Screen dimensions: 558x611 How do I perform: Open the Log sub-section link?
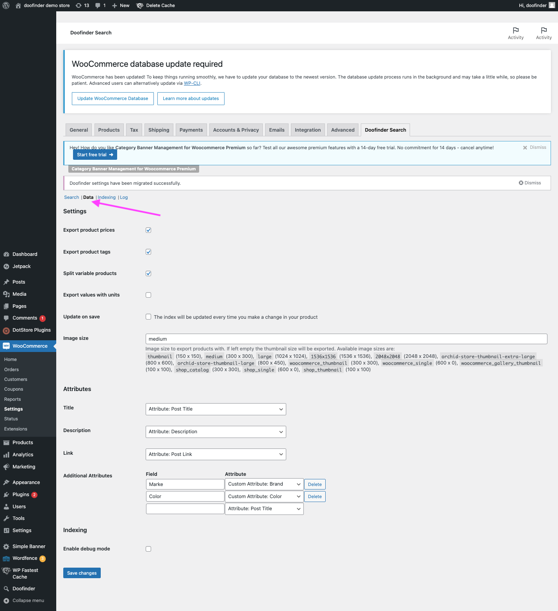point(124,197)
